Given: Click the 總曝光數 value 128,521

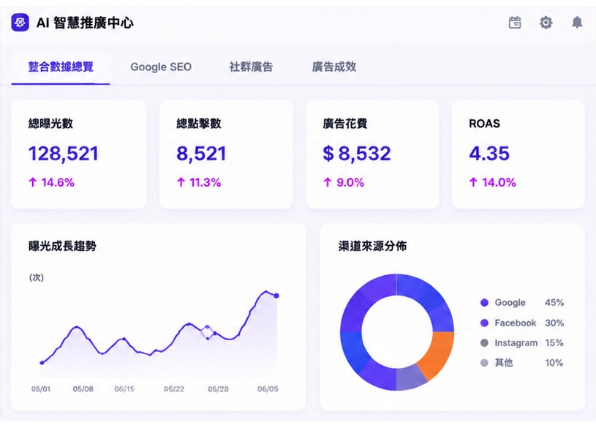Looking at the screenshot, I should click(x=64, y=154).
